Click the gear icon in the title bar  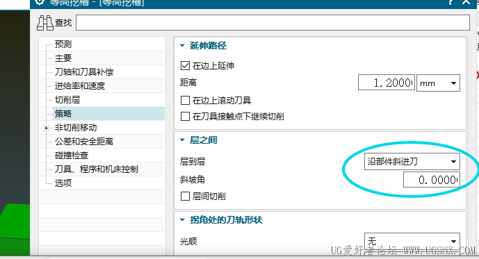[x=40, y=3]
